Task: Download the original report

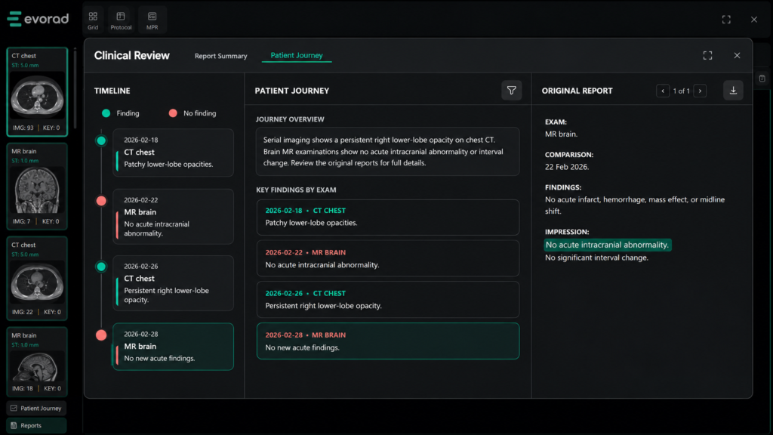Action: click(x=733, y=91)
